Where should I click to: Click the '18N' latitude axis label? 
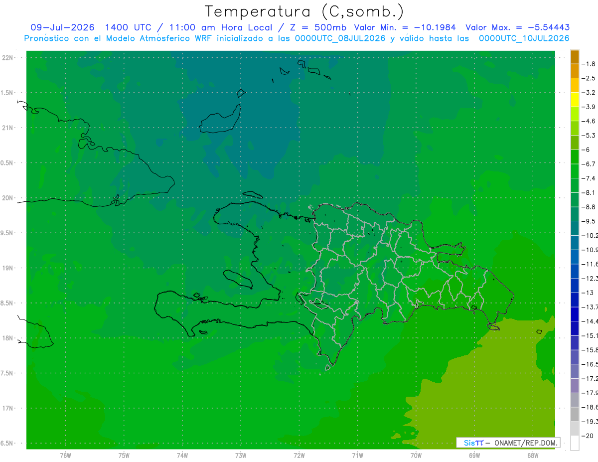[7, 338]
